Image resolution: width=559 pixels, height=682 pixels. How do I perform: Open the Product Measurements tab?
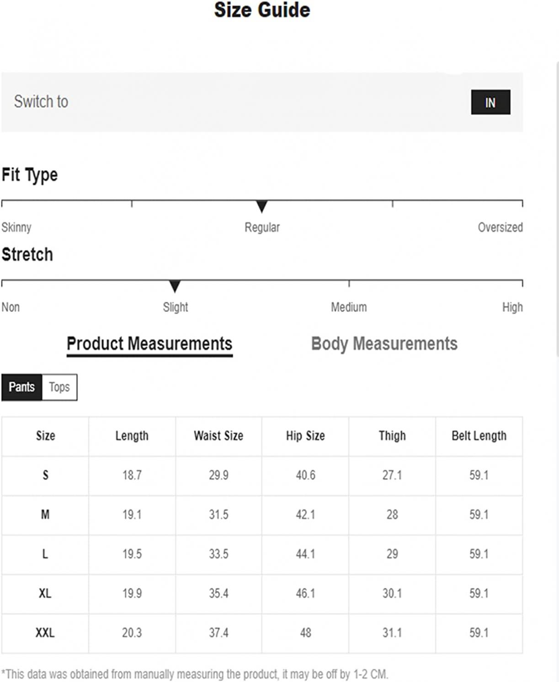(149, 344)
